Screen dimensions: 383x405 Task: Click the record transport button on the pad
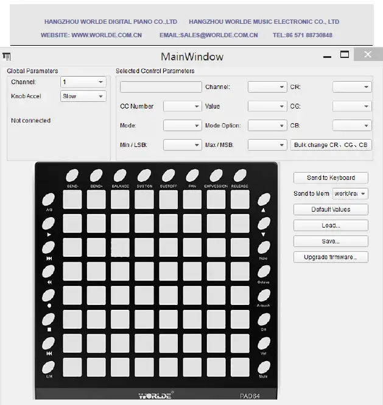48,295
